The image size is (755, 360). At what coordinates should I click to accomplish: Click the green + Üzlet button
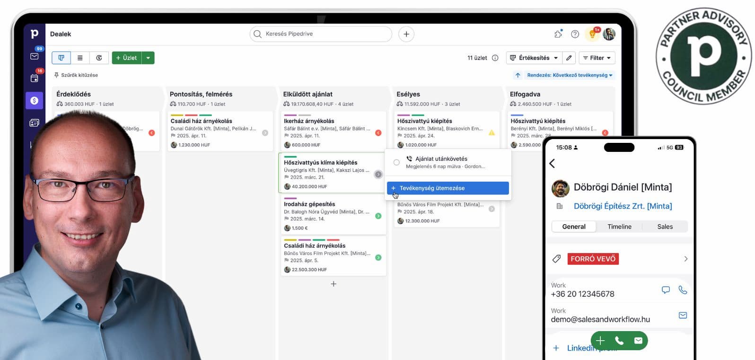point(127,58)
